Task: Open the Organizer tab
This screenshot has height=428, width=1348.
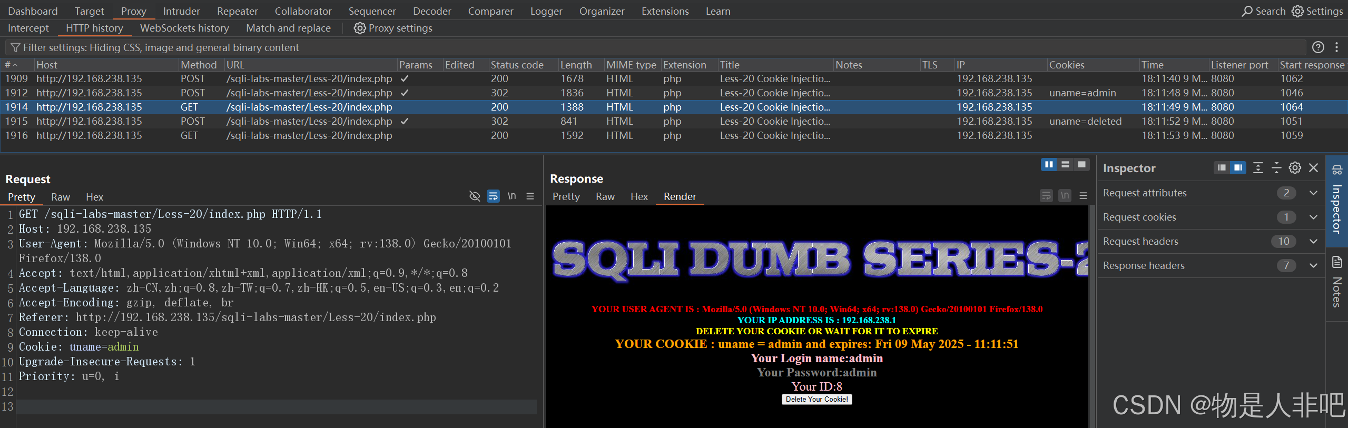Action: tap(602, 11)
